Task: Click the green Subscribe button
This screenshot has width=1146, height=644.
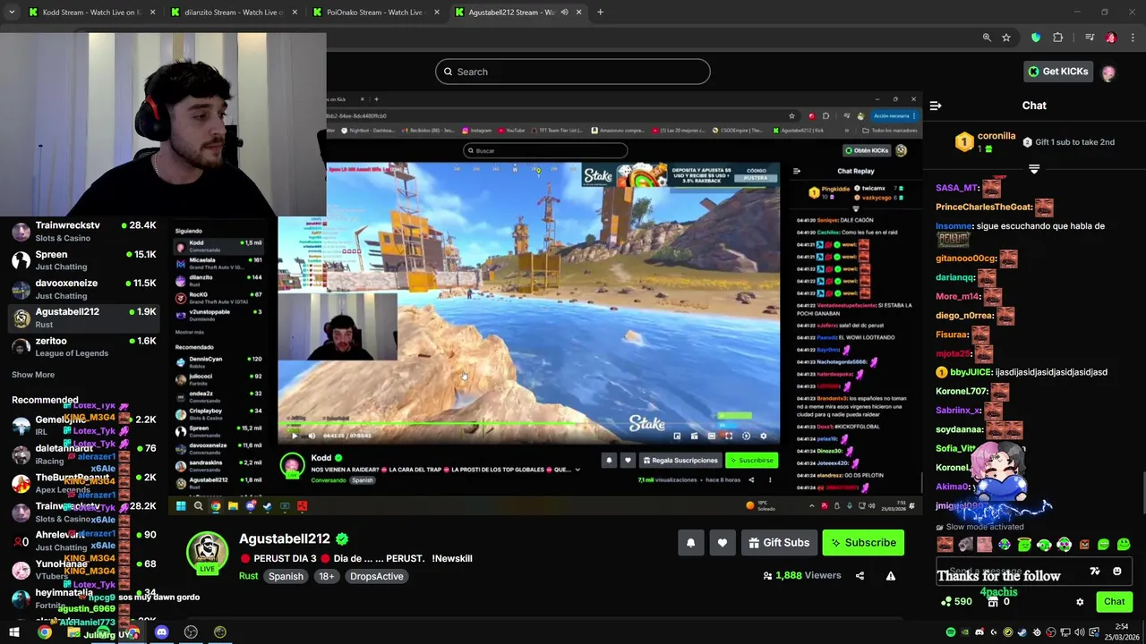Action: (863, 543)
